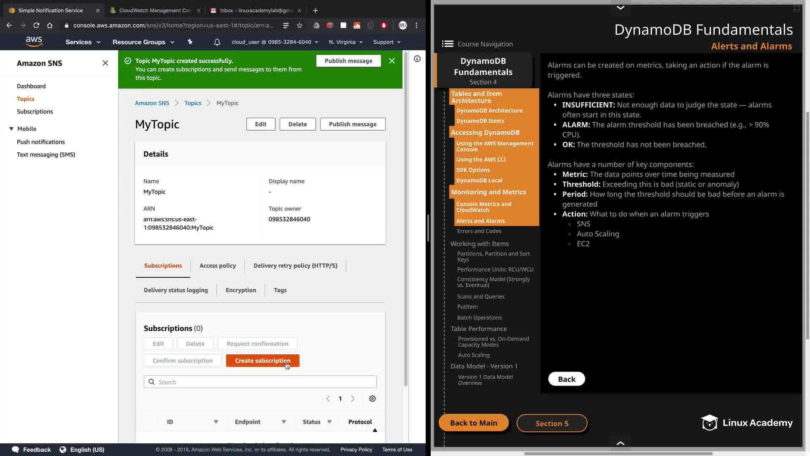This screenshot has width=810, height=456.
Task: Click the Section 5 button
Action: (x=551, y=423)
